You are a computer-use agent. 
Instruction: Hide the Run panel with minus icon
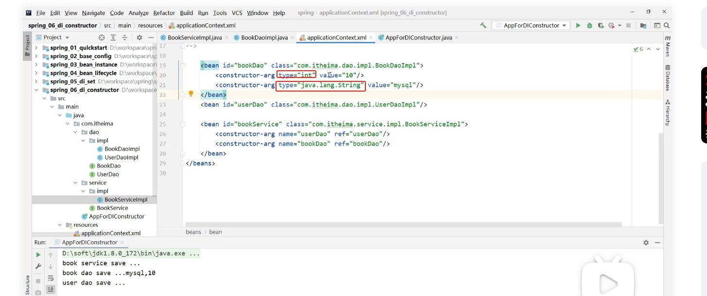(657, 242)
